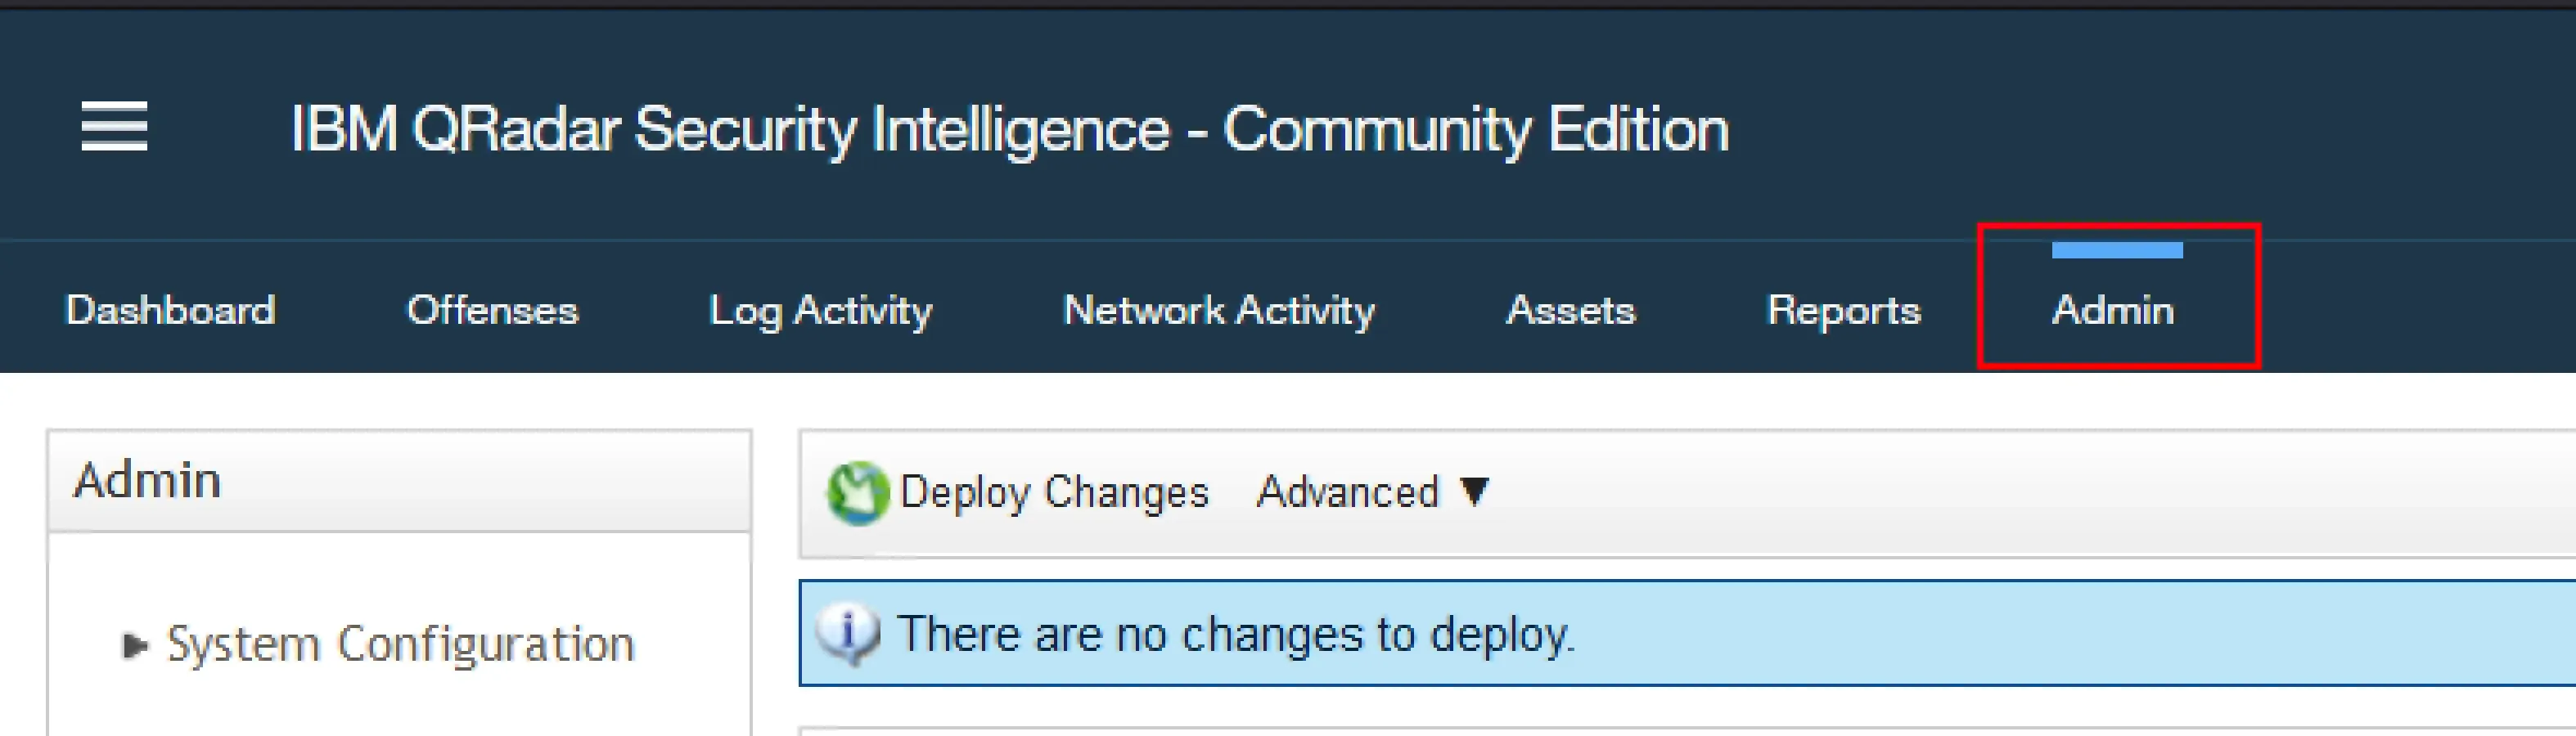Open the Offenses tab
The image size is (2576, 736).
[x=492, y=310]
